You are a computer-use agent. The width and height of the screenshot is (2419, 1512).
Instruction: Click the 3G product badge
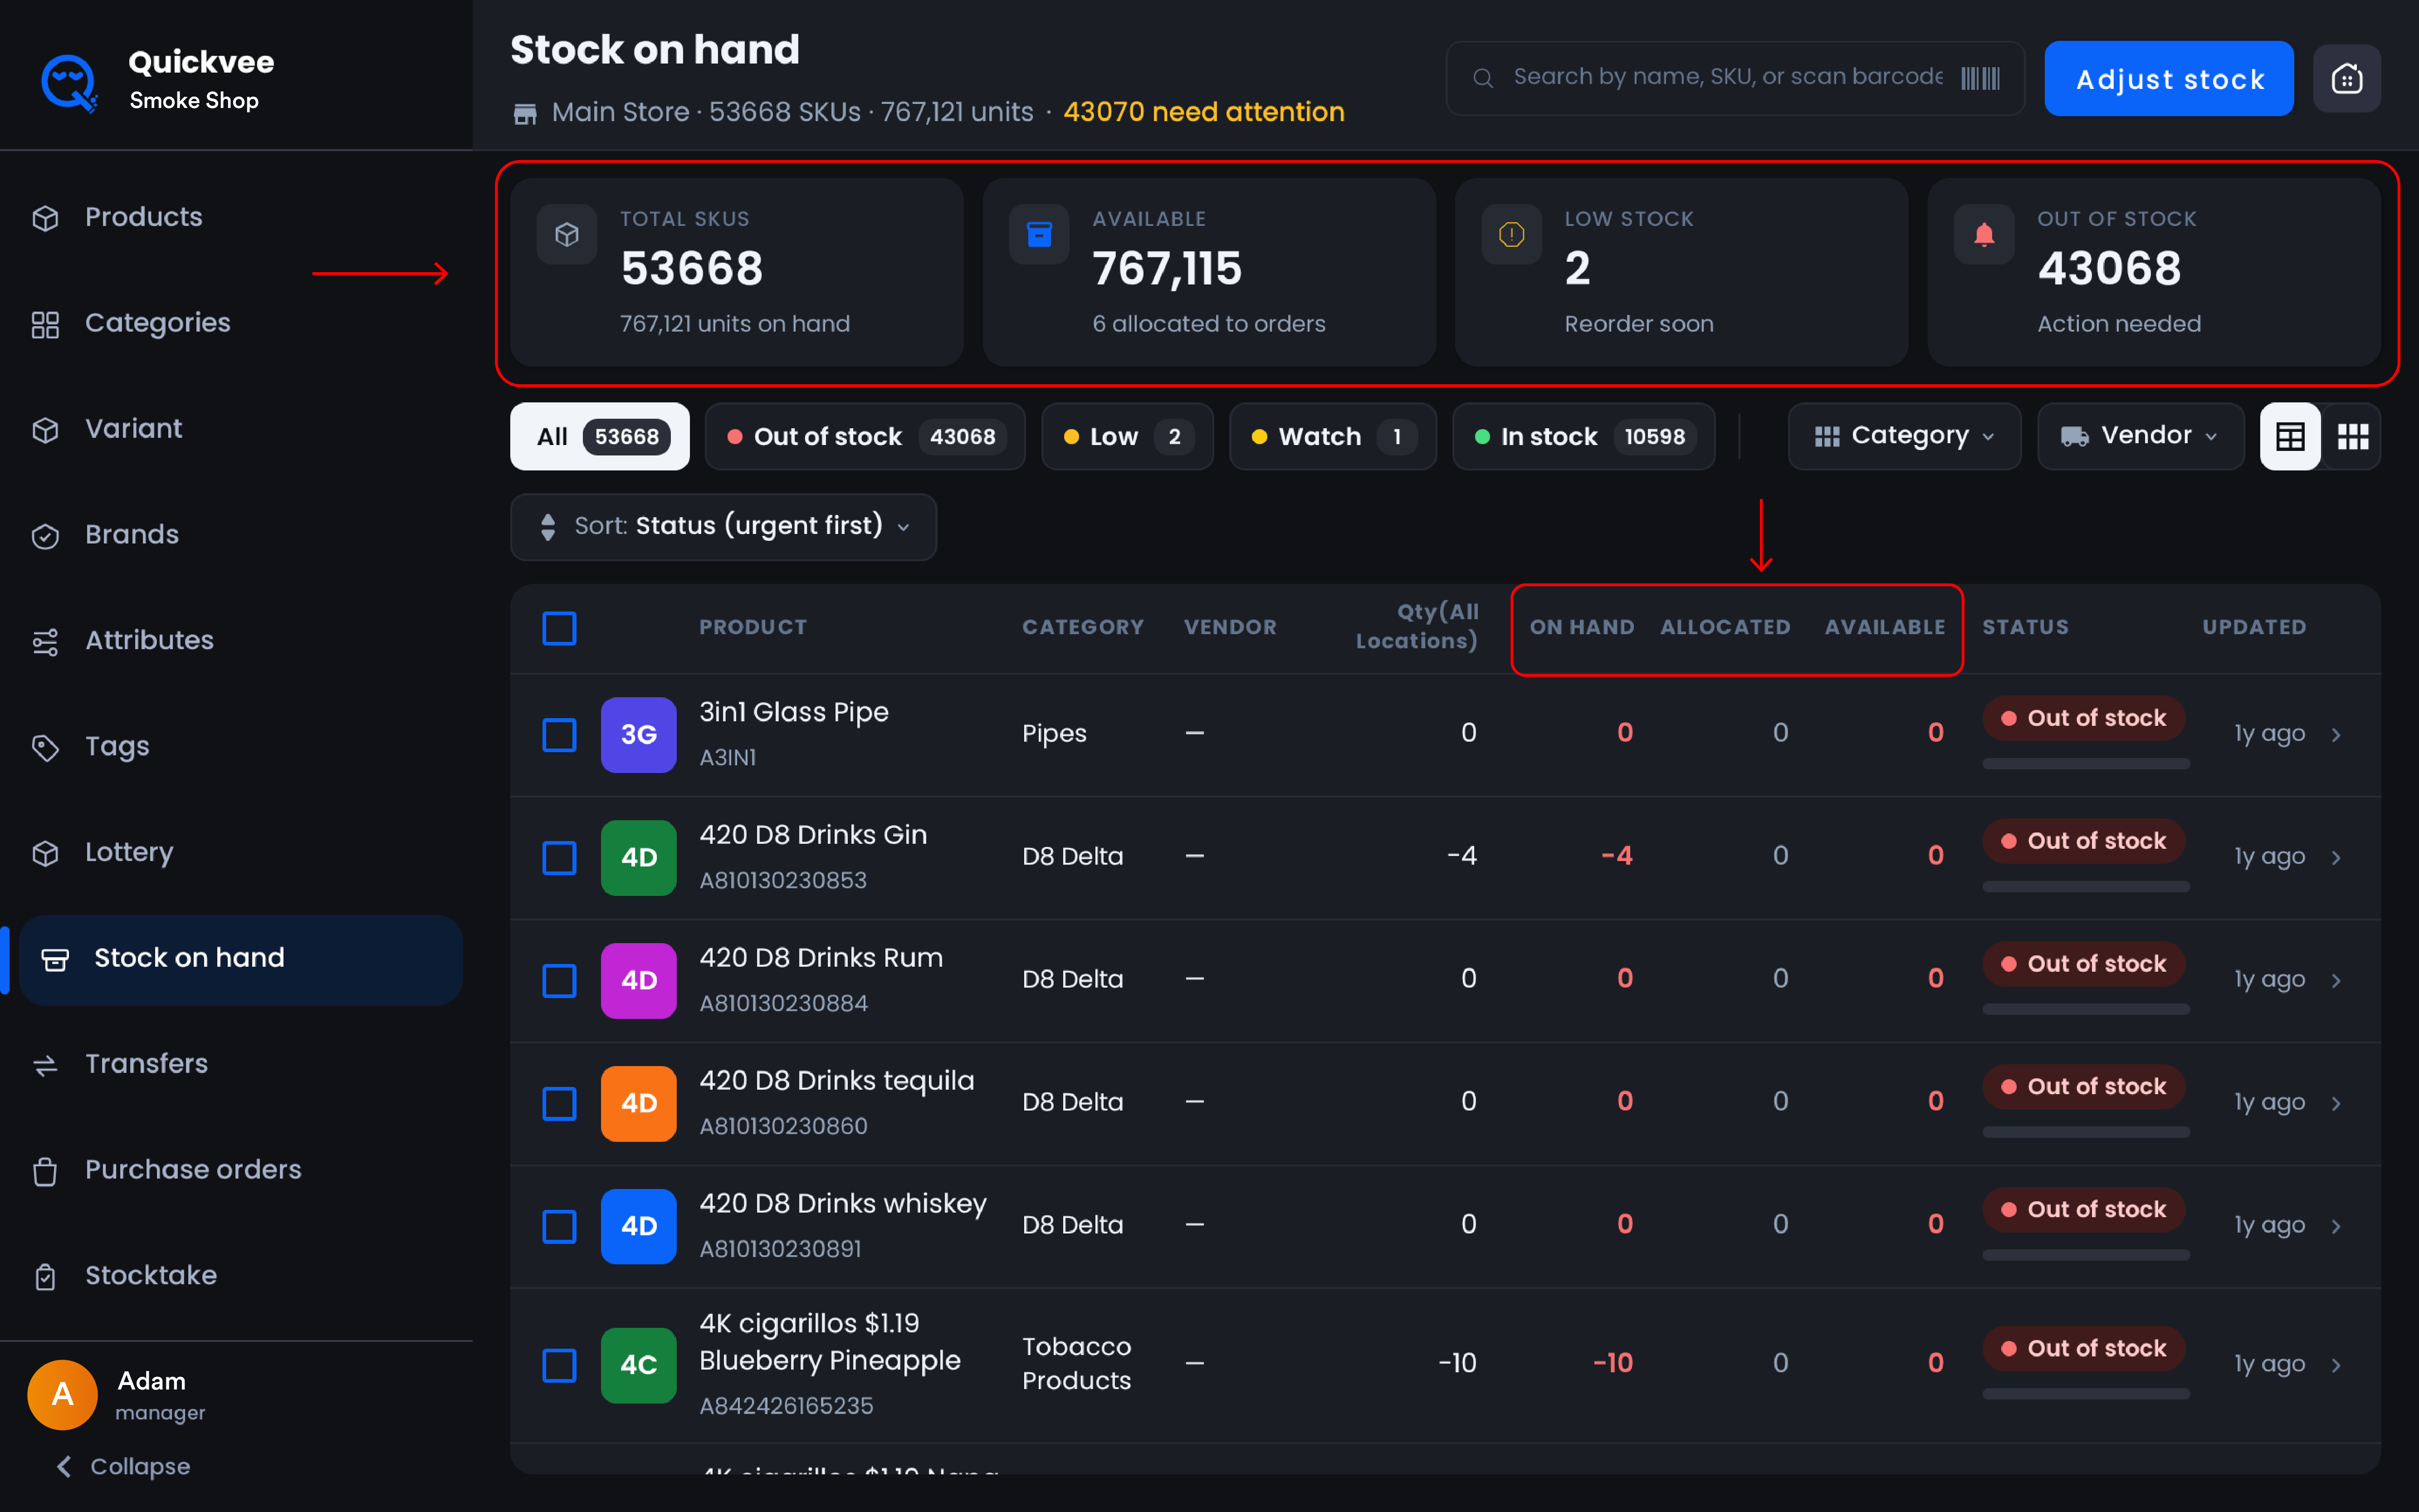(x=639, y=735)
